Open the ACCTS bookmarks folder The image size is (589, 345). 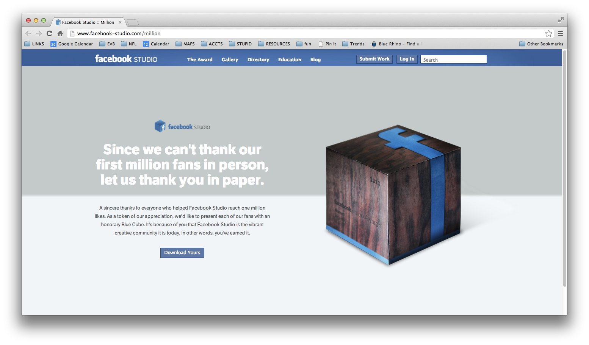pos(212,44)
